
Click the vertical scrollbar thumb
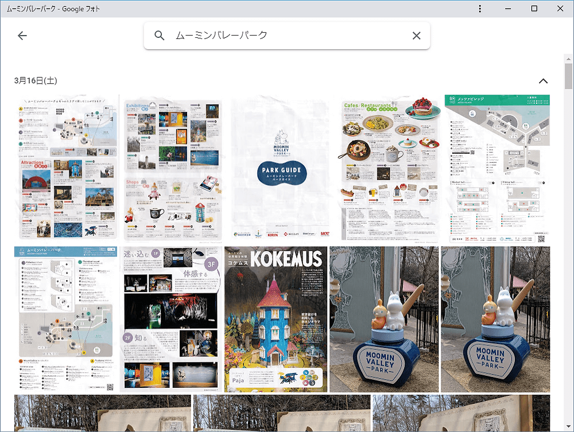point(568,76)
